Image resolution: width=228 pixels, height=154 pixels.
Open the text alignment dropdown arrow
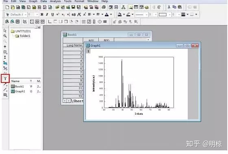(93, 14)
